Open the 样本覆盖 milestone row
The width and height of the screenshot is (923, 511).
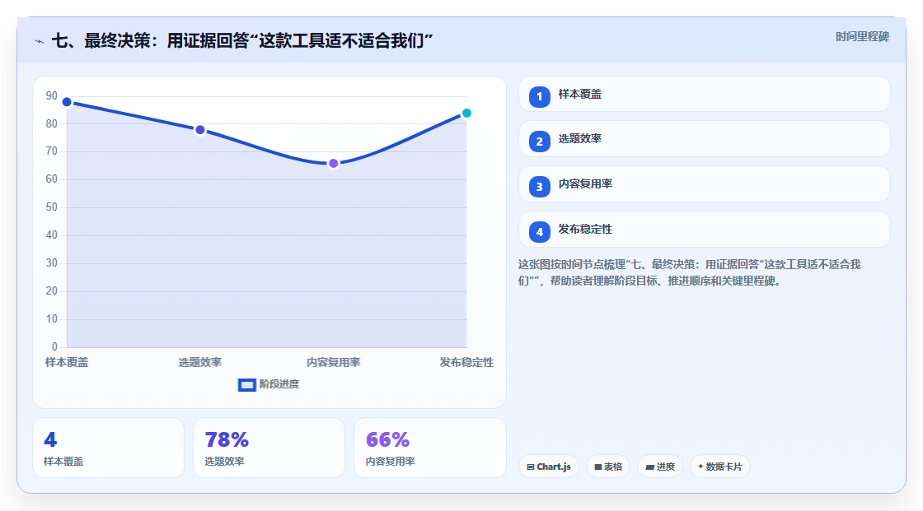click(x=704, y=94)
